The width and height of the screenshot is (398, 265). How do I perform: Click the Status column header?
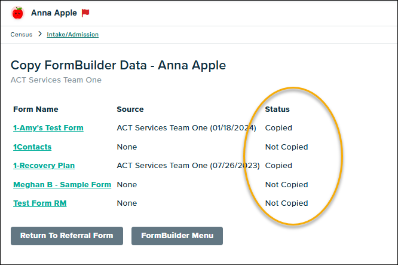point(277,109)
